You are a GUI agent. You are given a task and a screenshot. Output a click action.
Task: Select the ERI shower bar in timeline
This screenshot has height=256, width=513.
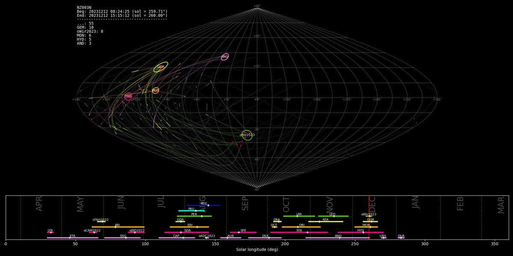coord(189,227)
